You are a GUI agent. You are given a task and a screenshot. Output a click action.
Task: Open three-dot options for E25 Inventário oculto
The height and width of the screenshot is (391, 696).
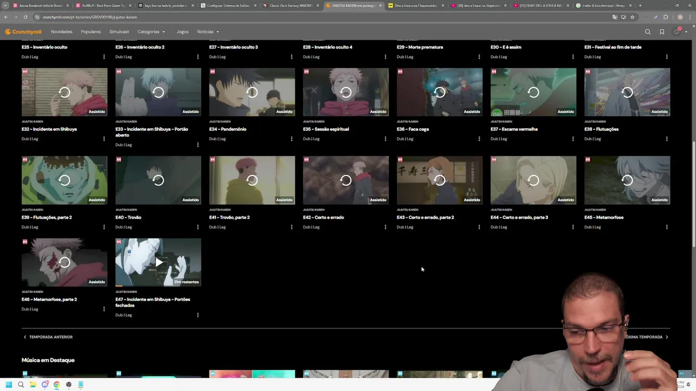(x=104, y=57)
